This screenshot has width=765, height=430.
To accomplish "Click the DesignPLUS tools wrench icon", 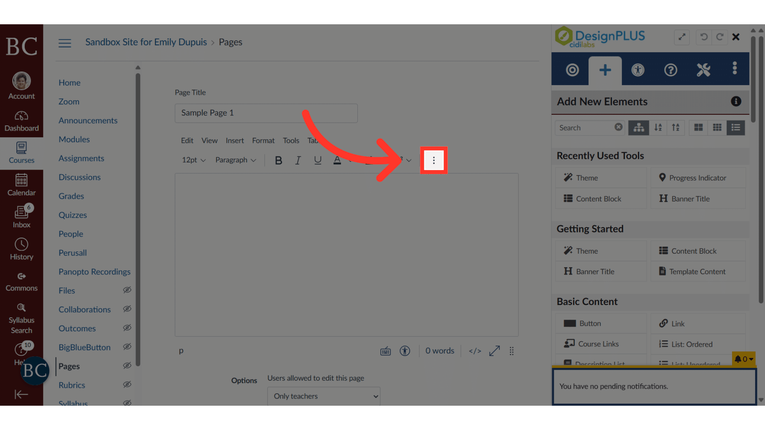I will [x=703, y=70].
